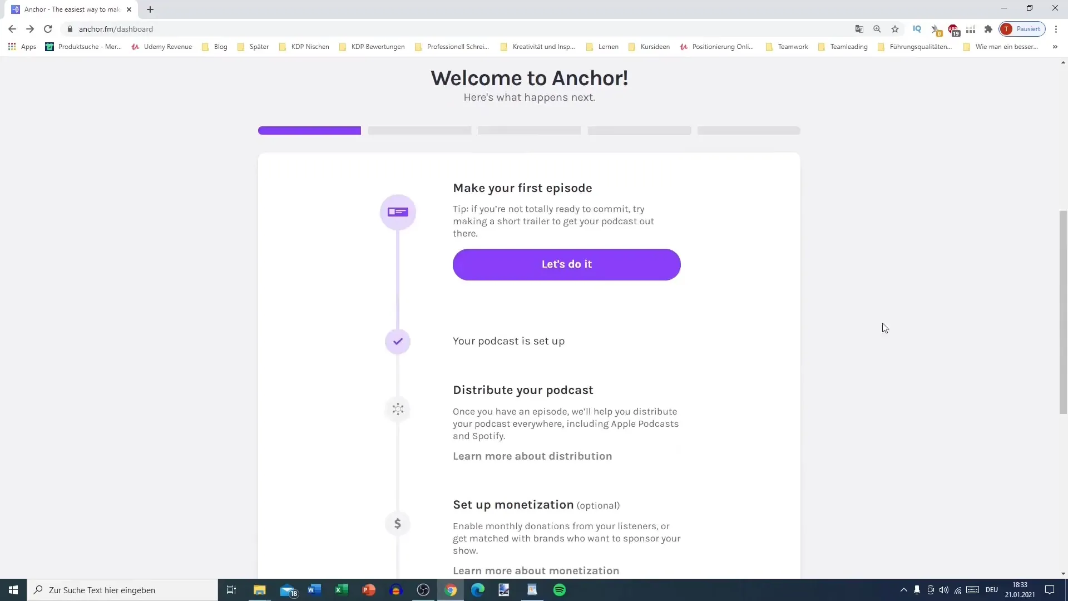1068x601 pixels.
Task: Open the Apps bookmark shortcut
Action: pyautogui.click(x=22, y=47)
